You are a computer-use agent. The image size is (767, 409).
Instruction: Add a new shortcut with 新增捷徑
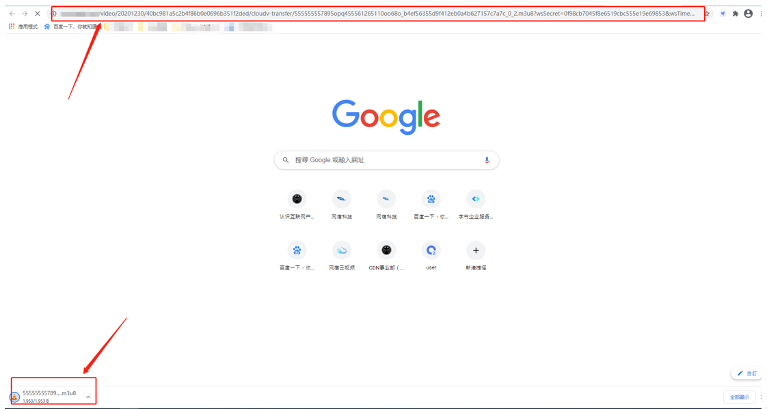476,256
